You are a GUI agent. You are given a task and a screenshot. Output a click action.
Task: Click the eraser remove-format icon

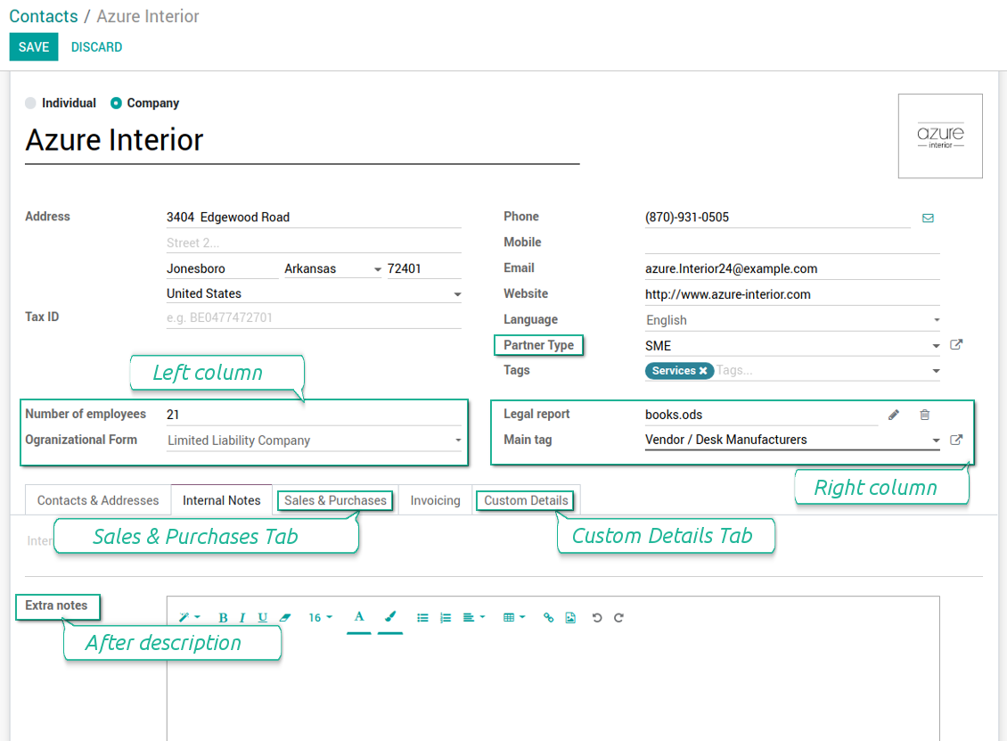285,618
